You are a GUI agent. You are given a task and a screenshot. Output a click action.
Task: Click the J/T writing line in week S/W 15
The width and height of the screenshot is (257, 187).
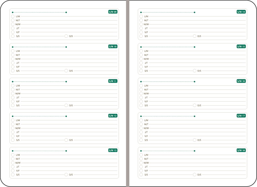pyautogui.click(x=197, y=63)
